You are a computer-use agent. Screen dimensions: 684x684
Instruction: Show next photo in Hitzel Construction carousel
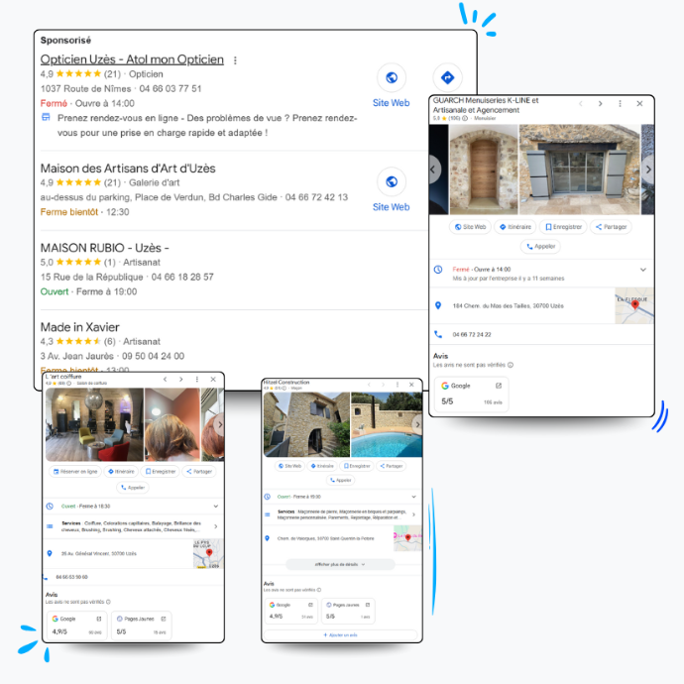[x=417, y=424]
